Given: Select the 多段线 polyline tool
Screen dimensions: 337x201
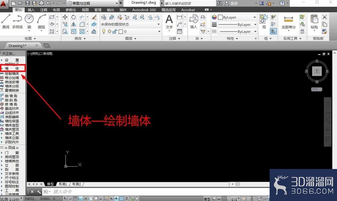Looking at the screenshot, I should [x=18, y=21].
